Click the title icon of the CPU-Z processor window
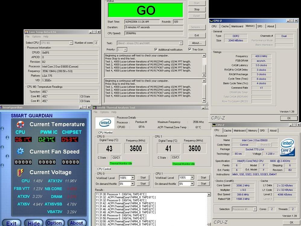 coord(214,125)
